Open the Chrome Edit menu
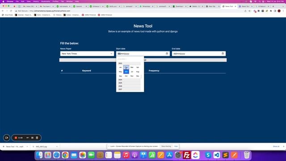The image size is (286, 161). click(23, 1)
